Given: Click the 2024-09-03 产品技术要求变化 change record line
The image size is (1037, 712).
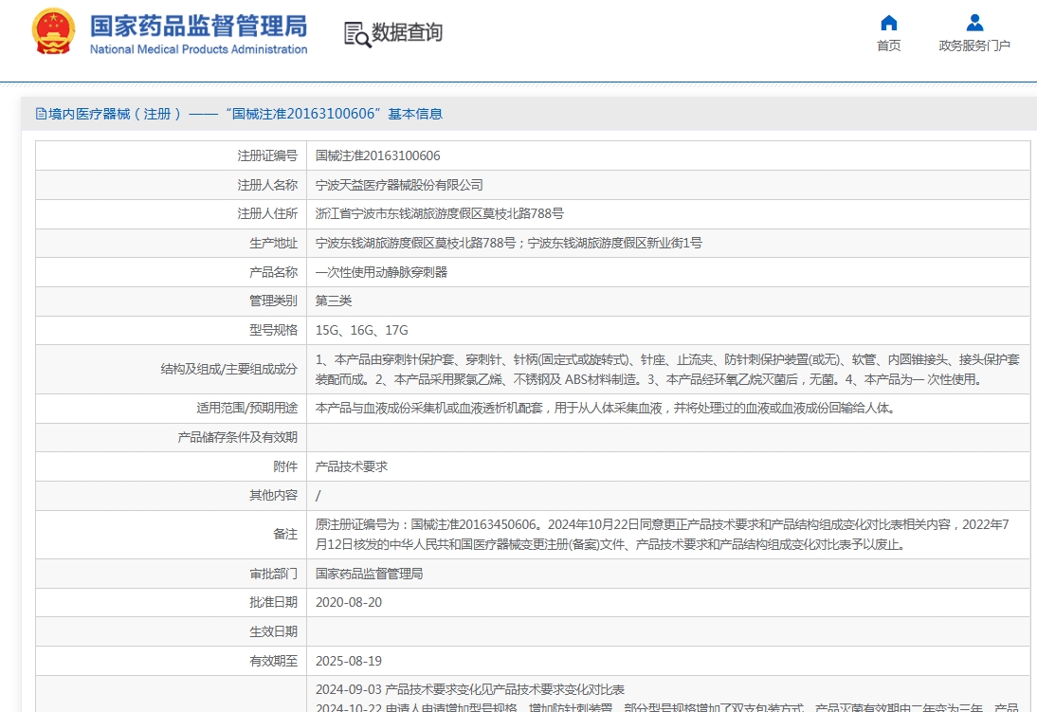Looking at the screenshot, I should pyautogui.click(x=470, y=689).
